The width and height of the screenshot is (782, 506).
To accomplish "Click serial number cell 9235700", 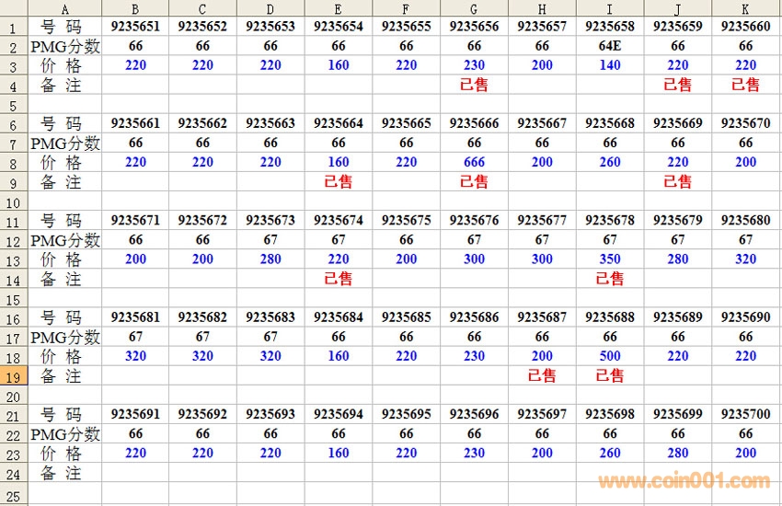I will [x=745, y=414].
